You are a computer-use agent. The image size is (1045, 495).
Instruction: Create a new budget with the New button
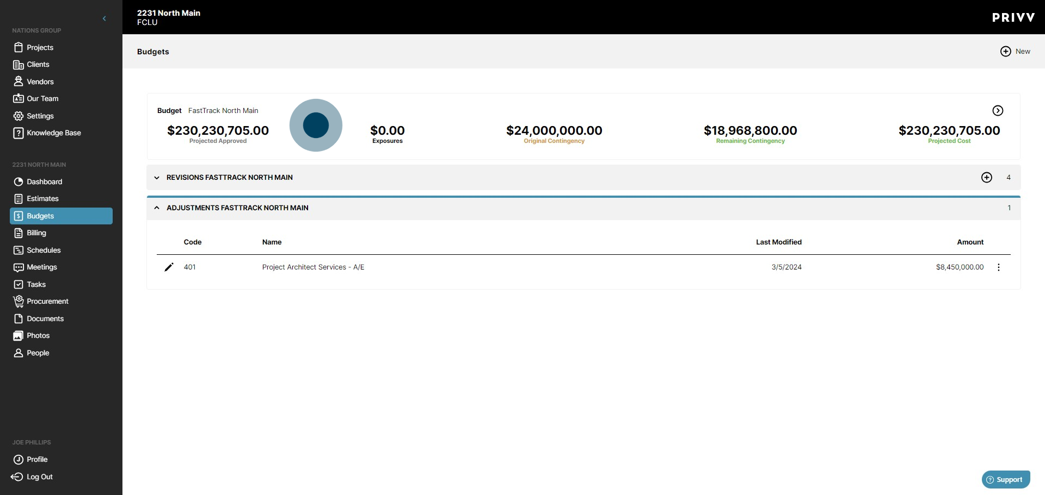pos(1016,51)
